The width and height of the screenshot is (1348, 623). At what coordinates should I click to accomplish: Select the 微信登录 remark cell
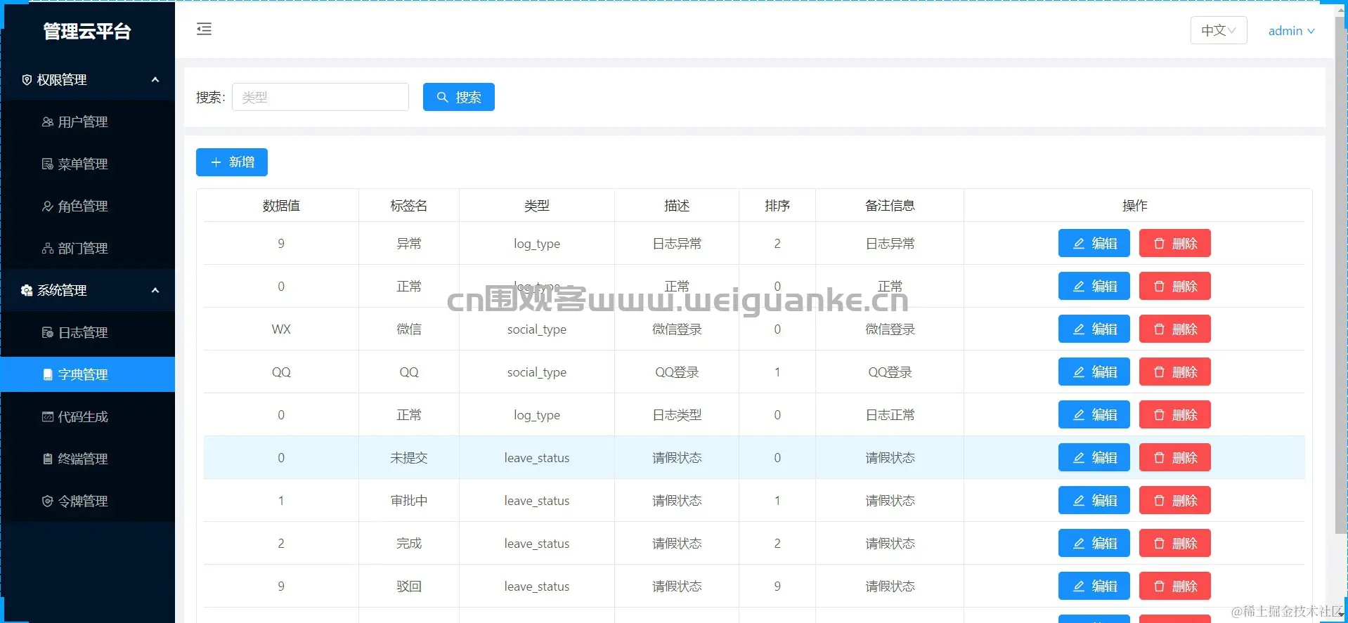pos(890,329)
